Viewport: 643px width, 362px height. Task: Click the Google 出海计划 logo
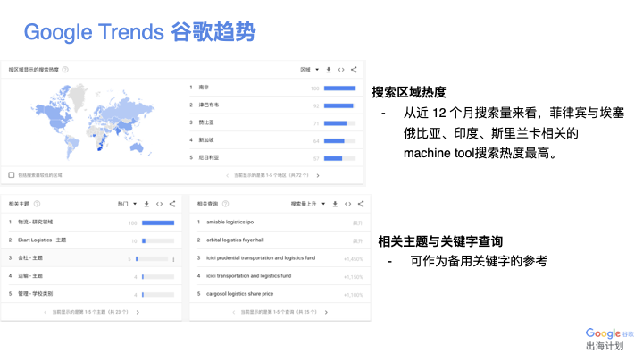tap(609, 340)
